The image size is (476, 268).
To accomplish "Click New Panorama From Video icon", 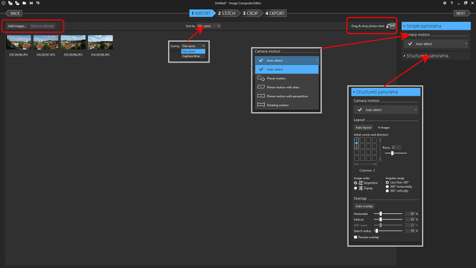I will [x=17, y=3].
